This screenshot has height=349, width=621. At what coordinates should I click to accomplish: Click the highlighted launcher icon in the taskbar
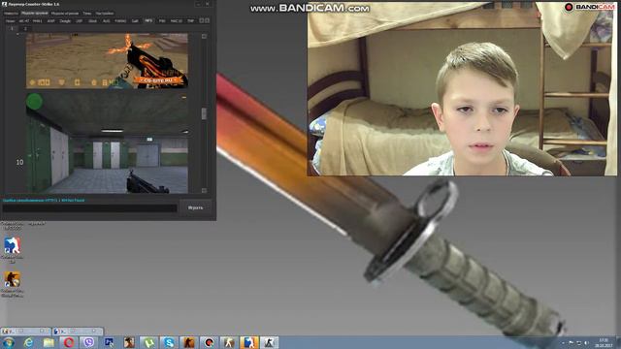point(248,342)
